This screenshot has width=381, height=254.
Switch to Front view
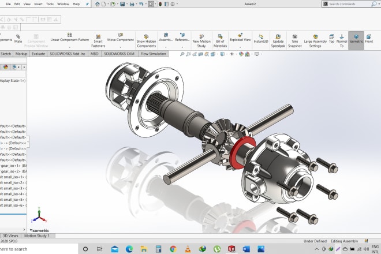tap(369, 39)
